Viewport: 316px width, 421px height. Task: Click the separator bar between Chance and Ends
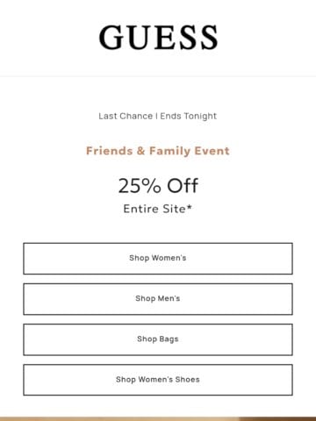156,116
